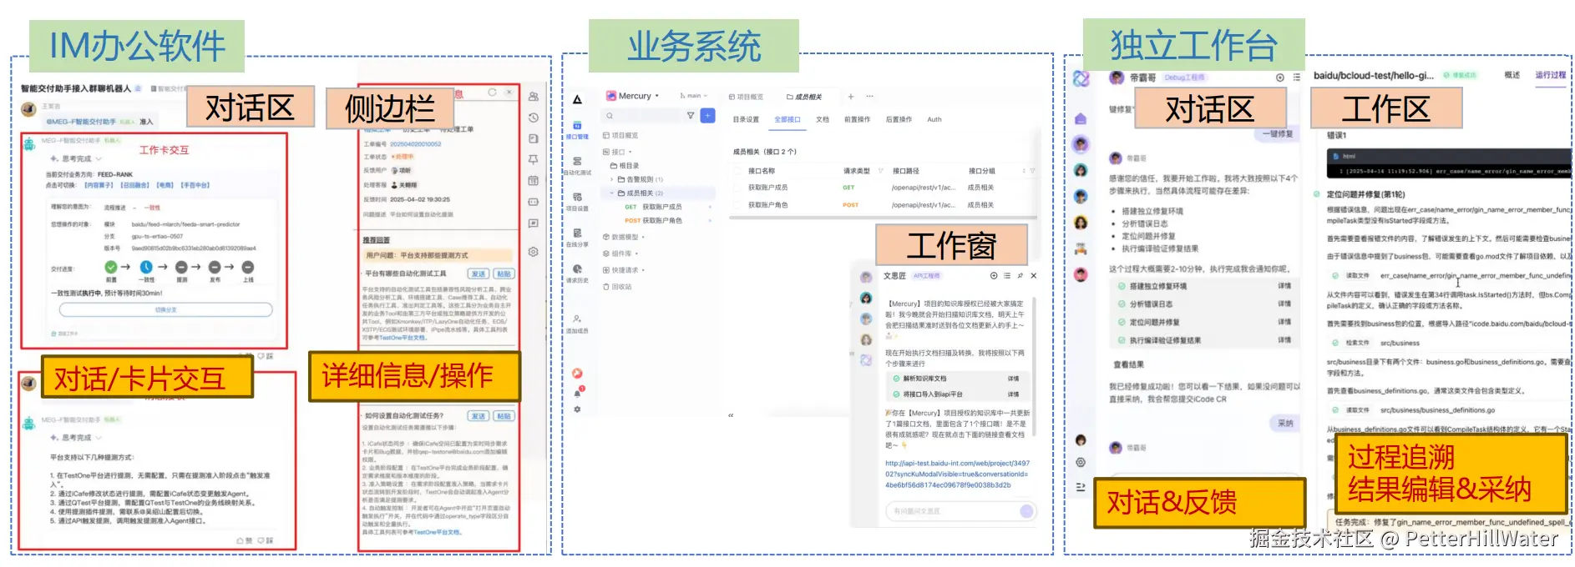The image size is (1575, 567).
Task: Collapse Mercury tree panel with « arrow
Action: click(x=731, y=415)
